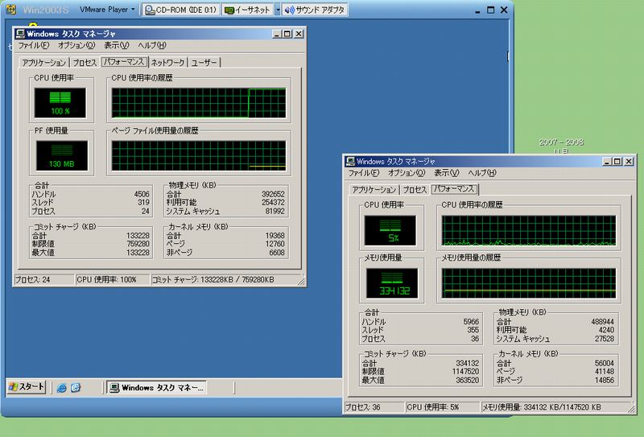Toggle the Ethernet device button in VMware toolbar
Screen dimensions: 644x437
(x=248, y=10)
